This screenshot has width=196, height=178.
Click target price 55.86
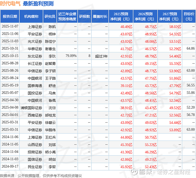click(x=191, y=93)
